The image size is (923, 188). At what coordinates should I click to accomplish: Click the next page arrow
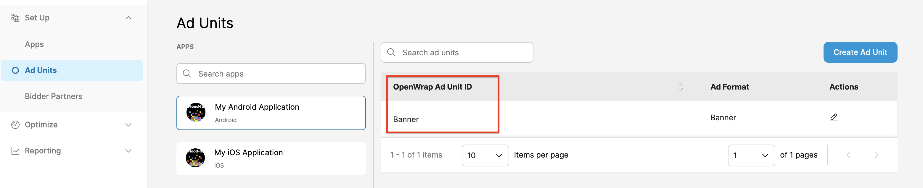point(877,155)
